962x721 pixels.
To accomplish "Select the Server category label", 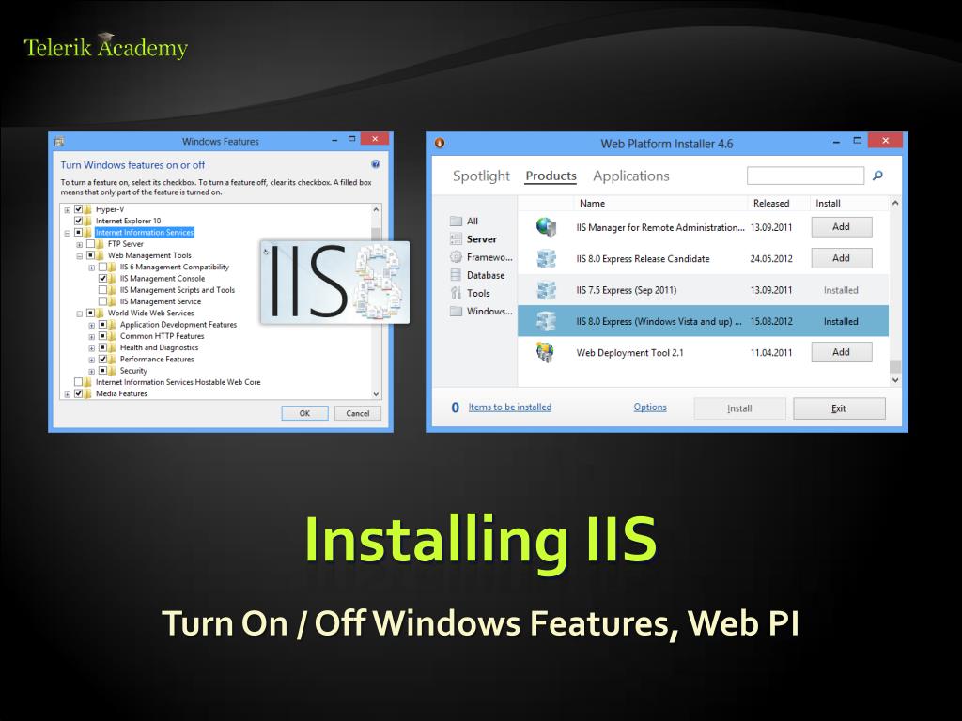I will click(482, 239).
